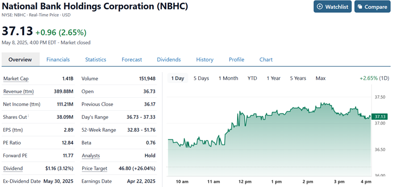
Task: Show the 1 Year chart range
Action: coord(274,78)
